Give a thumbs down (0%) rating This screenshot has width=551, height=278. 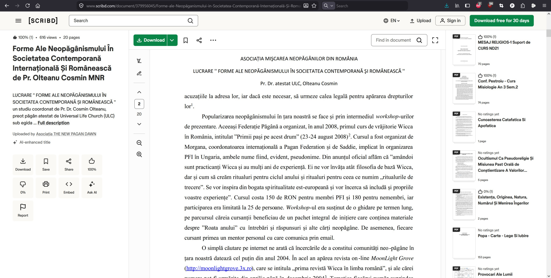[x=23, y=187]
